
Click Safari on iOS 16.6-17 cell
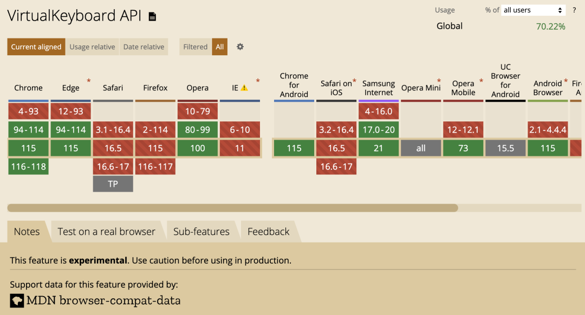click(336, 166)
